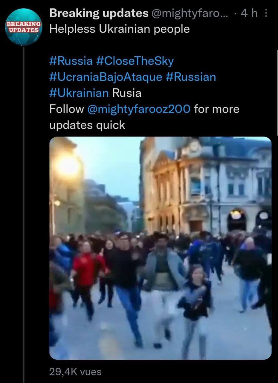Open the three-dot more options menu
This screenshot has height=383, width=278.
[x=267, y=13]
